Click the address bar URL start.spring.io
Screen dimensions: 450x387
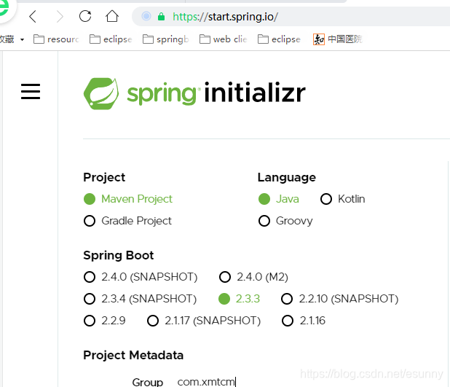click(225, 17)
